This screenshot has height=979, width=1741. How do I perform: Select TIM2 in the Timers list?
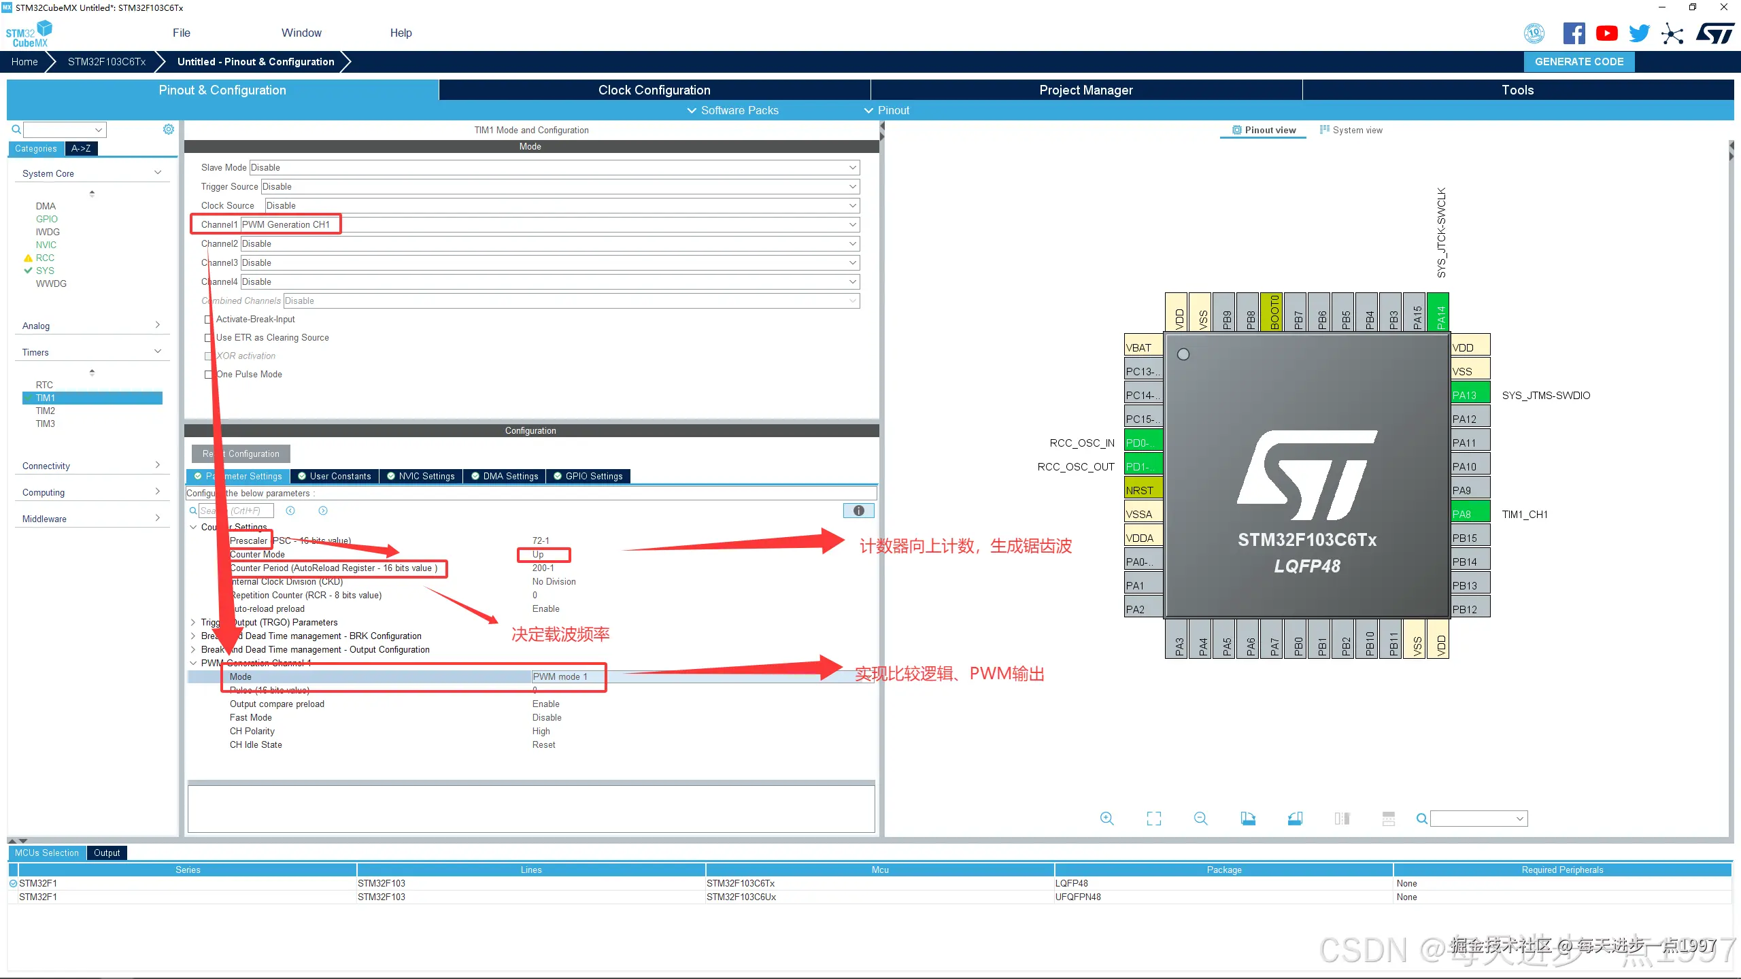point(46,411)
